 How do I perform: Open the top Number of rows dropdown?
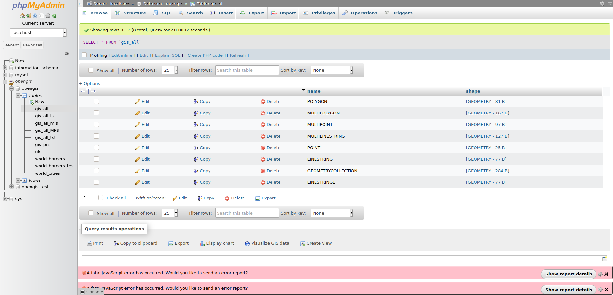click(x=170, y=70)
